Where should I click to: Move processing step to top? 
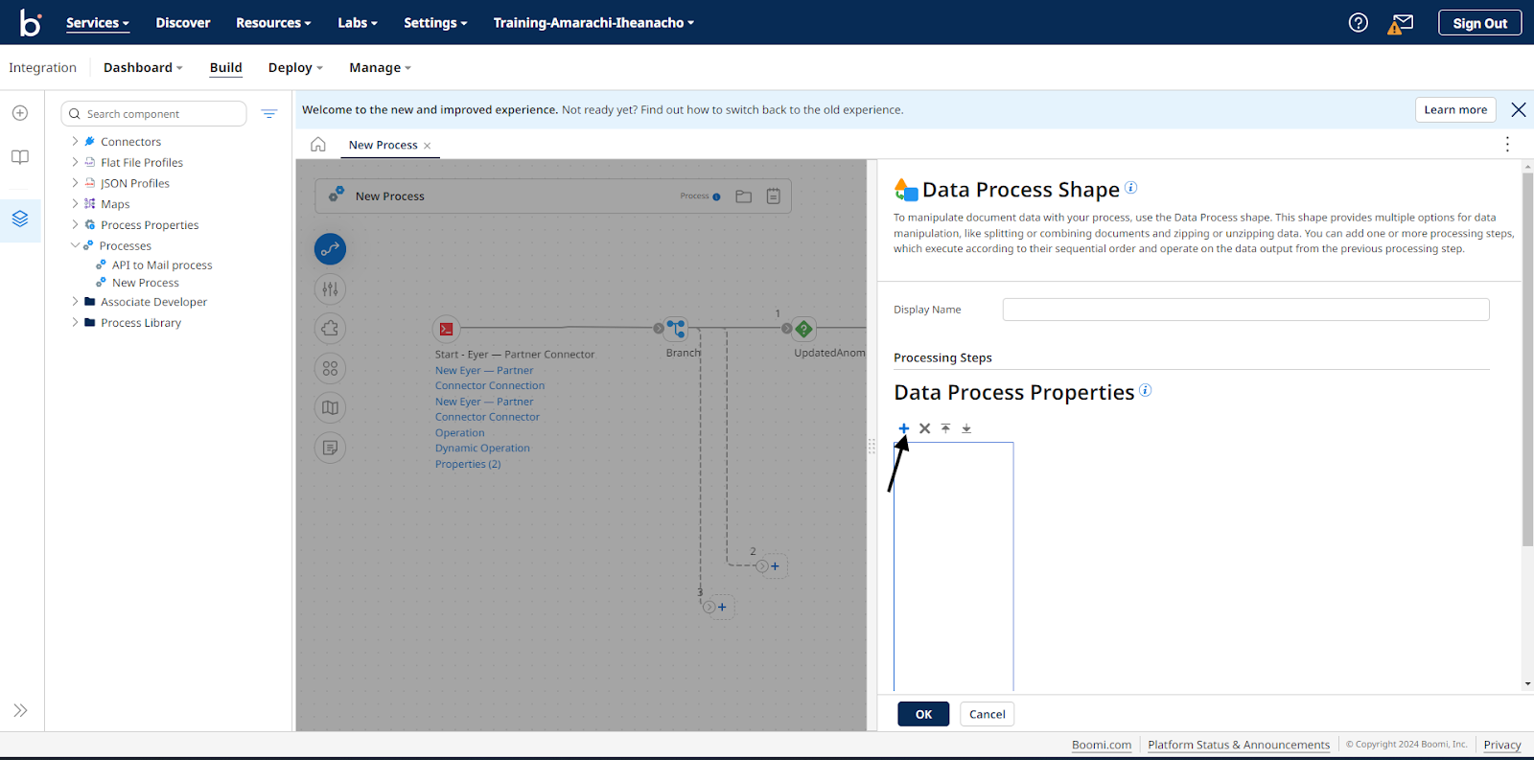tap(945, 428)
